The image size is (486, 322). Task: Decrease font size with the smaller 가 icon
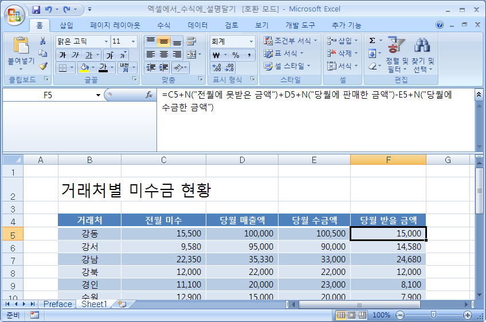[x=123, y=55]
